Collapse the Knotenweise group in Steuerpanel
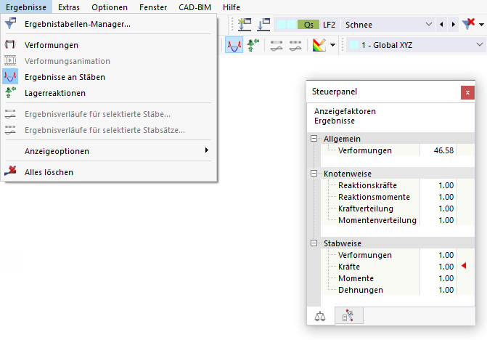Screen dimensions: 487x340 (x=314, y=174)
